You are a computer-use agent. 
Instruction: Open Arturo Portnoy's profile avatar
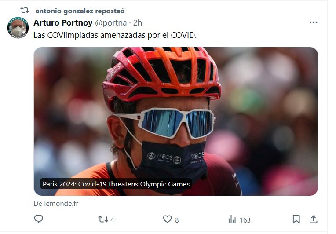18,28
